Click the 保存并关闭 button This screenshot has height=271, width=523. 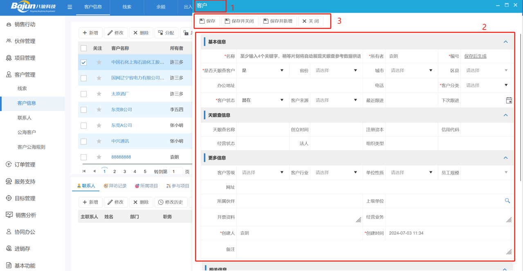point(240,21)
